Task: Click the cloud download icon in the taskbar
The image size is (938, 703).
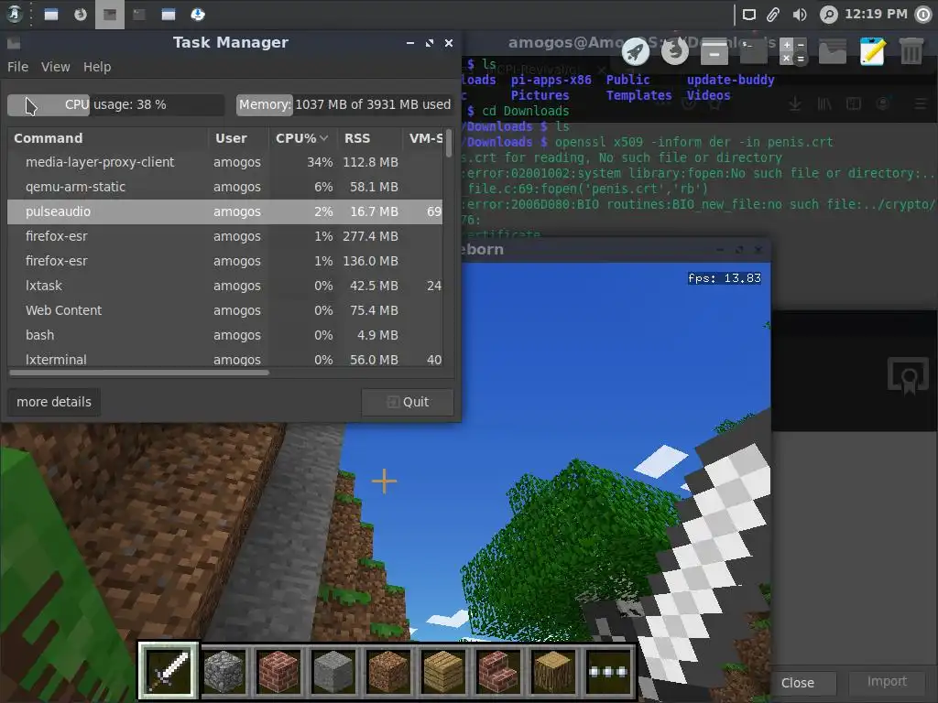Action: [x=198, y=15]
